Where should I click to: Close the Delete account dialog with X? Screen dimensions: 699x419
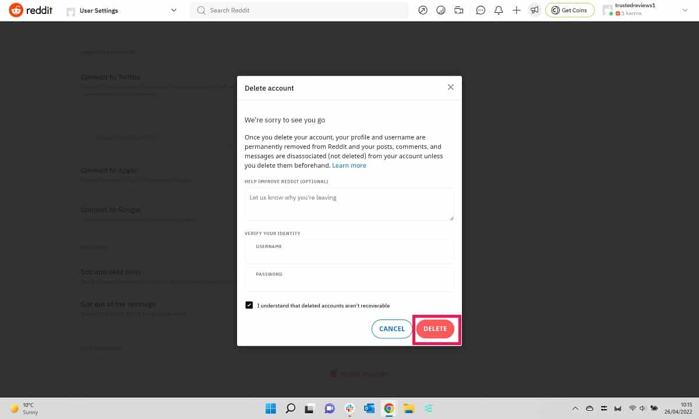tap(450, 87)
